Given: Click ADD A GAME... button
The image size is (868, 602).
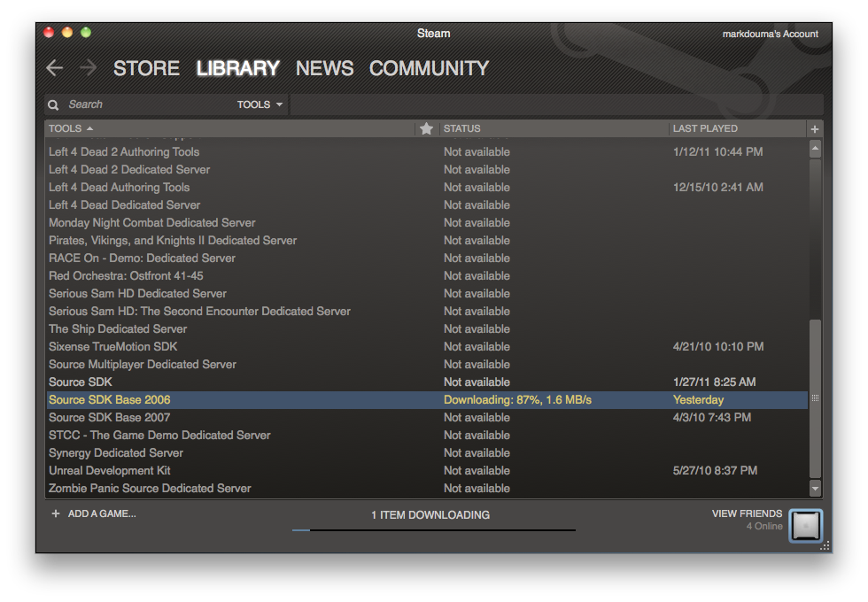Looking at the screenshot, I should pyautogui.click(x=102, y=513).
